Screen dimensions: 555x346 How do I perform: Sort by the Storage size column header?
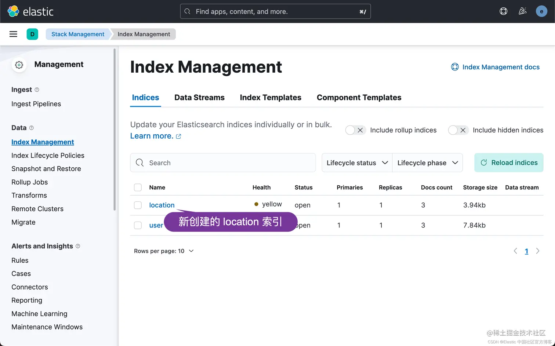480,187
